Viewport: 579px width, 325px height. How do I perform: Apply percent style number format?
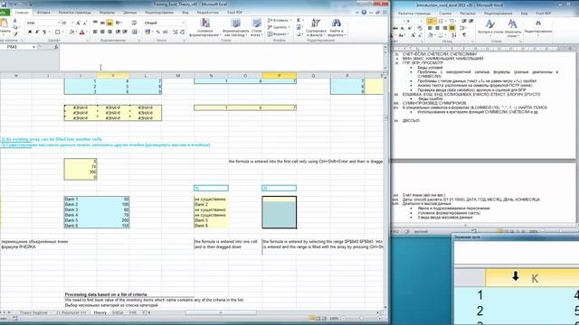158,32
